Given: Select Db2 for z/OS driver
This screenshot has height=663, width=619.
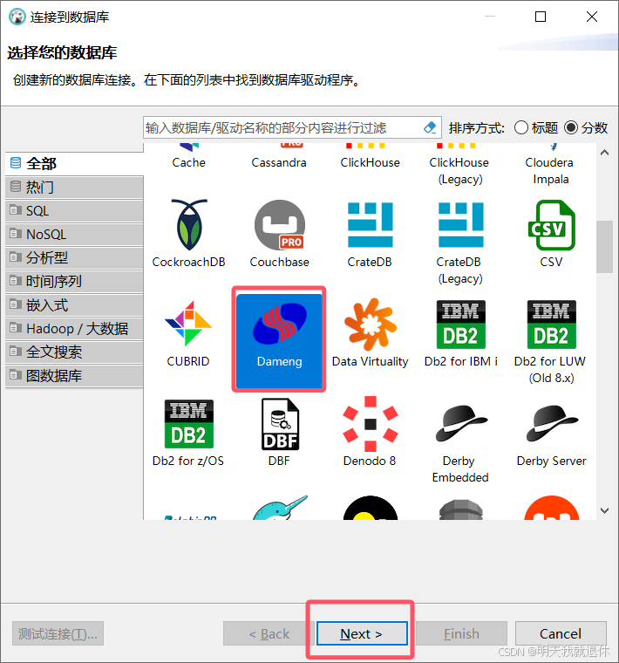Looking at the screenshot, I should click(x=188, y=433).
